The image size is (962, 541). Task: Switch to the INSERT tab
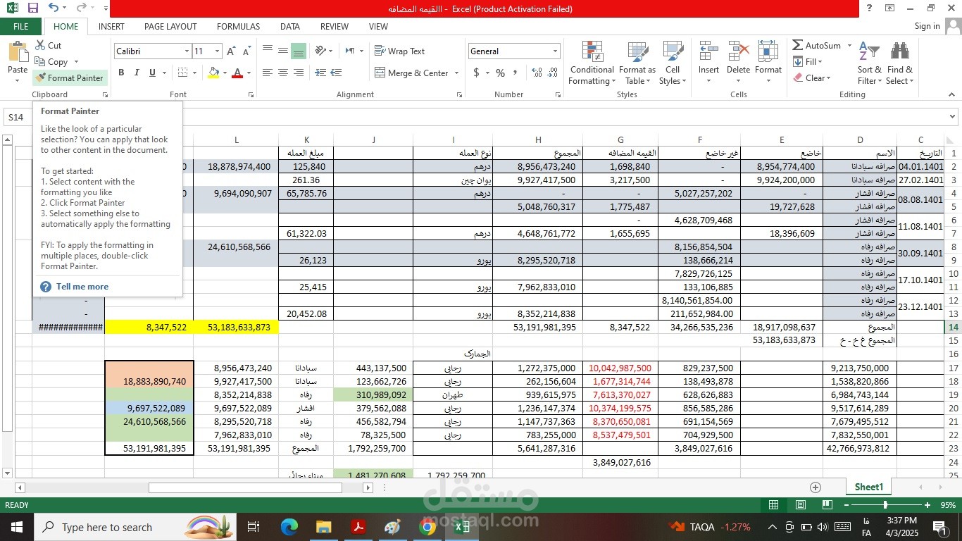tap(111, 27)
